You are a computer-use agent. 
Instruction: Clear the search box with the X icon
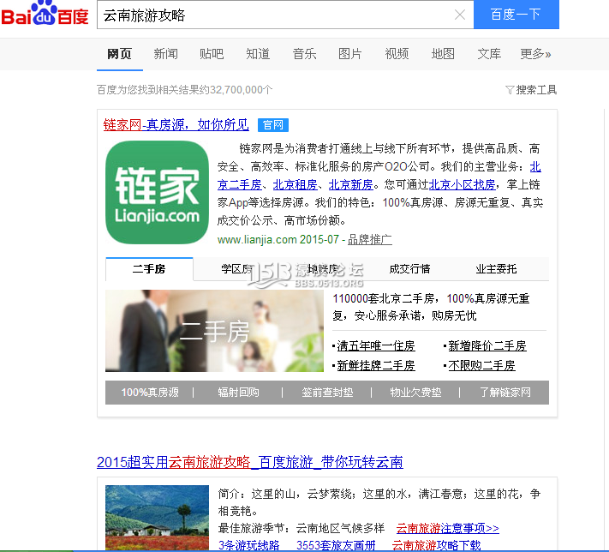tap(459, 15)
